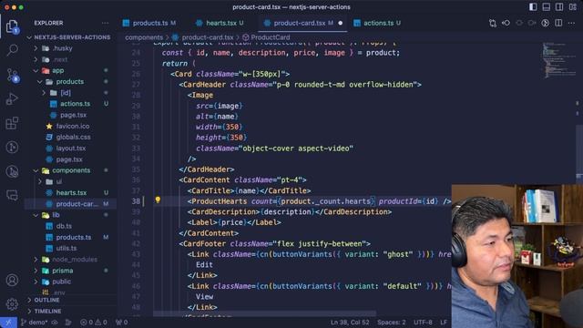Image resolution: width=583 pixels, height=328 pixels.
Task: Click the compare changes icon in editor toolbar
Action: coord(493,23)
